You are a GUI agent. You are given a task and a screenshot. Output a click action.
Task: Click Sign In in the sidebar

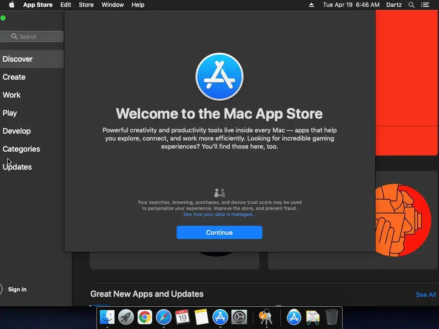[x=17, y=289]
